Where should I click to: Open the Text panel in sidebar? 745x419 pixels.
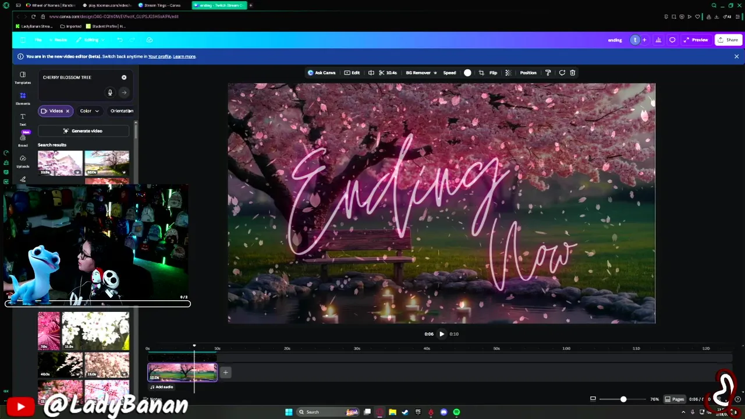pyautogui.click(x=23, y=119)
